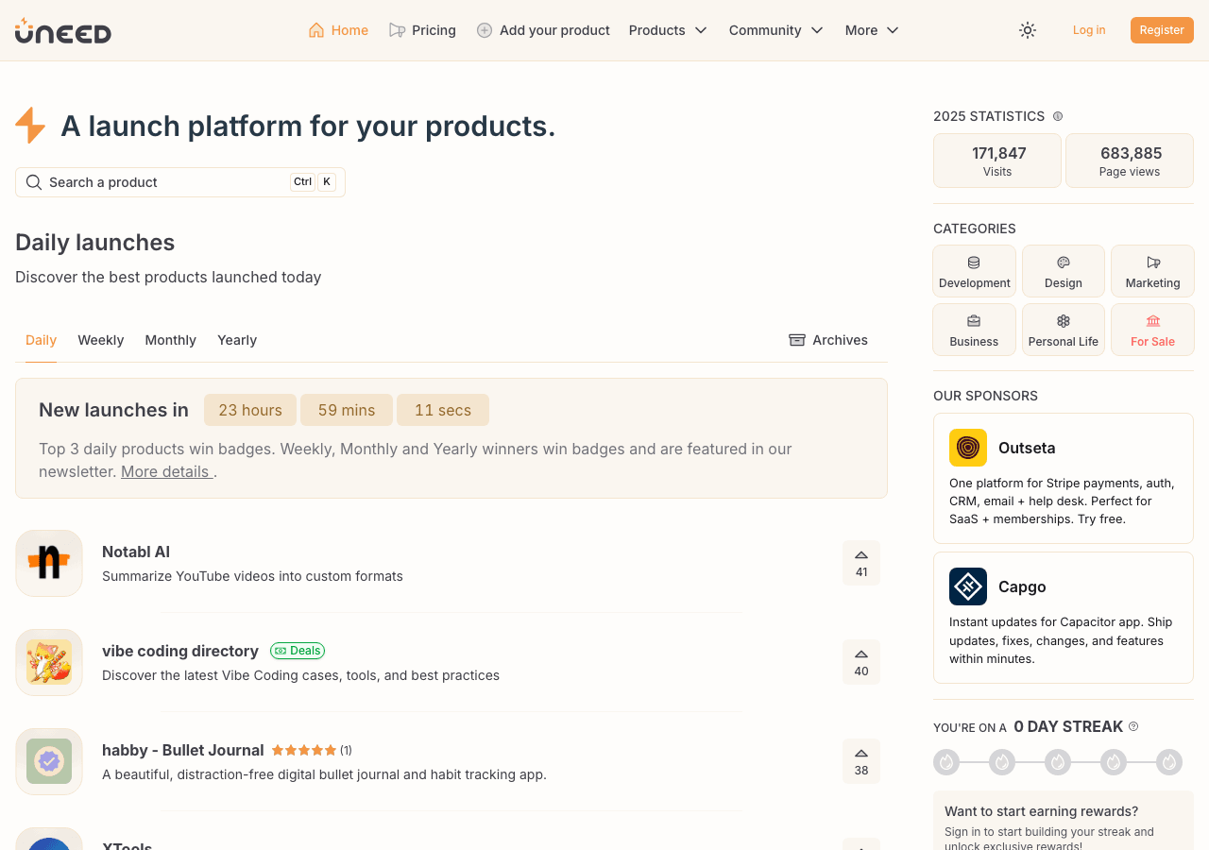Viewport: 1209px width, 850px height.
Task: Open the Business category
Action: coord(974,330)
